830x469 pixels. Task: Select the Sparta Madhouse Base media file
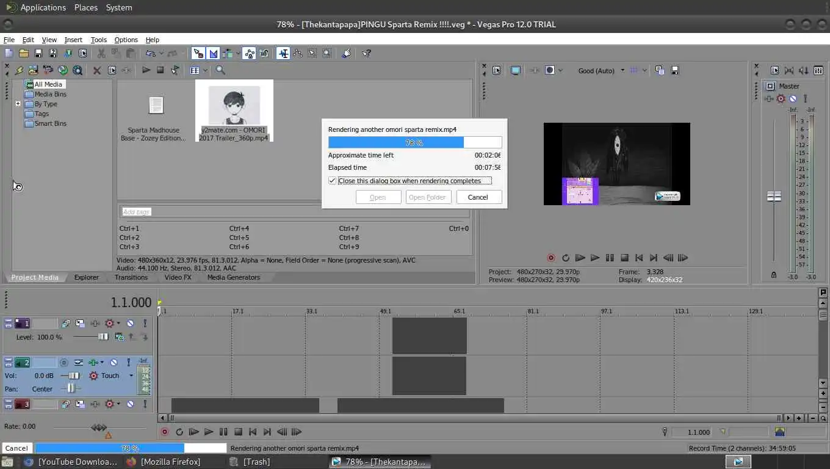coord(153,118)
